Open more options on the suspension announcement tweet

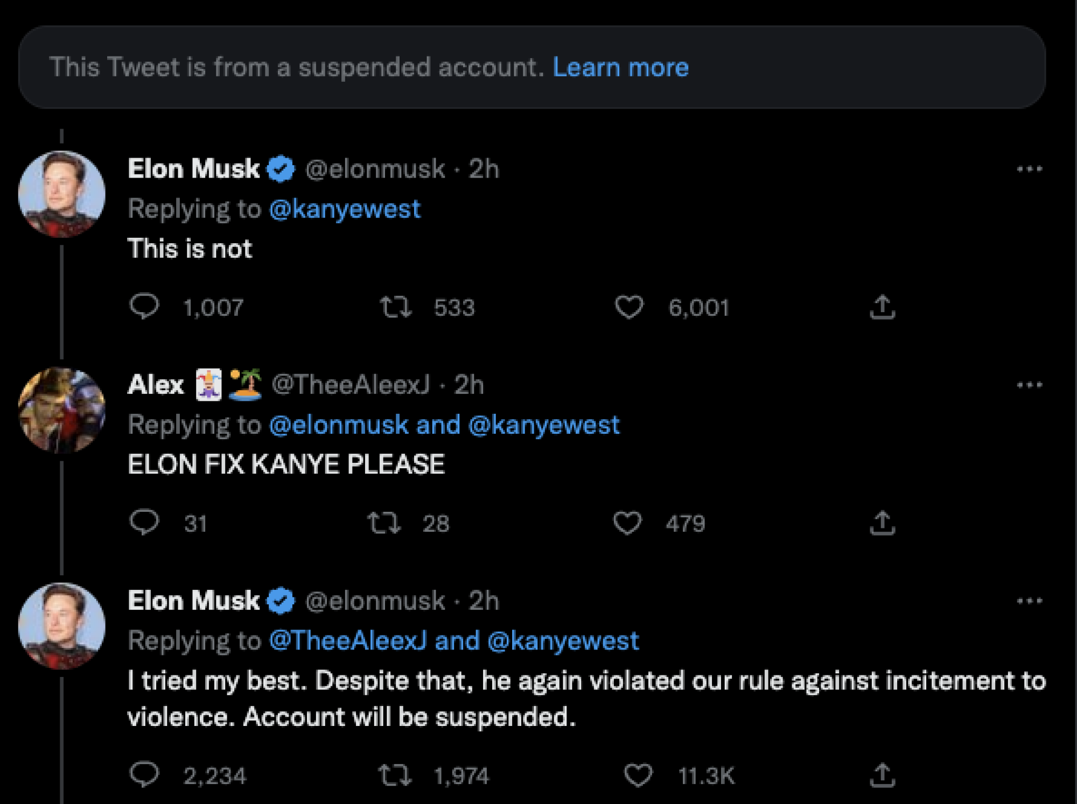[x=1030, y=600]
